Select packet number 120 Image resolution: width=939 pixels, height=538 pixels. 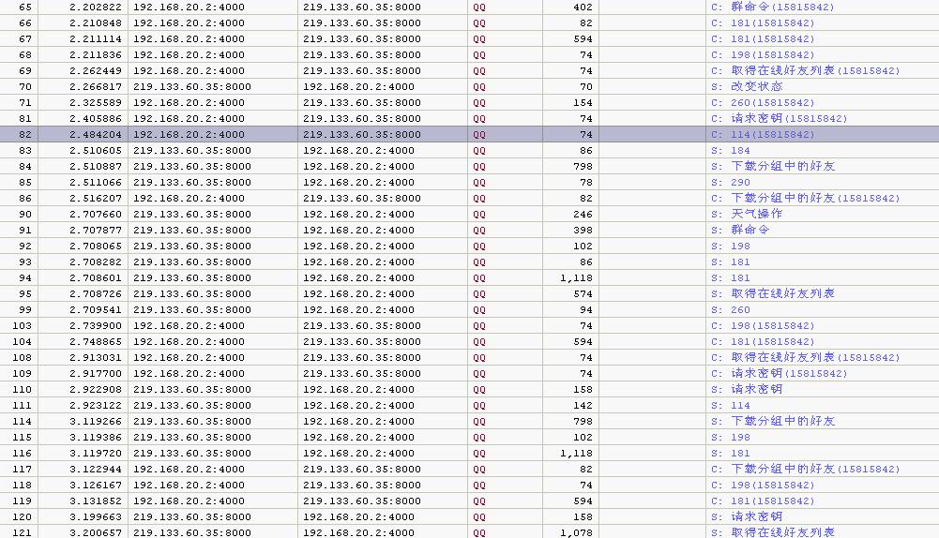pyautogui.click(x=23, y=517)
